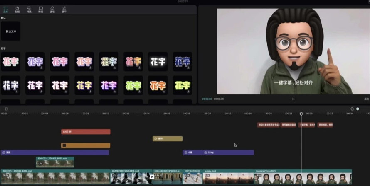Image resolution: width=370 pixels, height=186 pixels.
Task: Pick the first 花字 style in the top row
Action: coord(10,62)
